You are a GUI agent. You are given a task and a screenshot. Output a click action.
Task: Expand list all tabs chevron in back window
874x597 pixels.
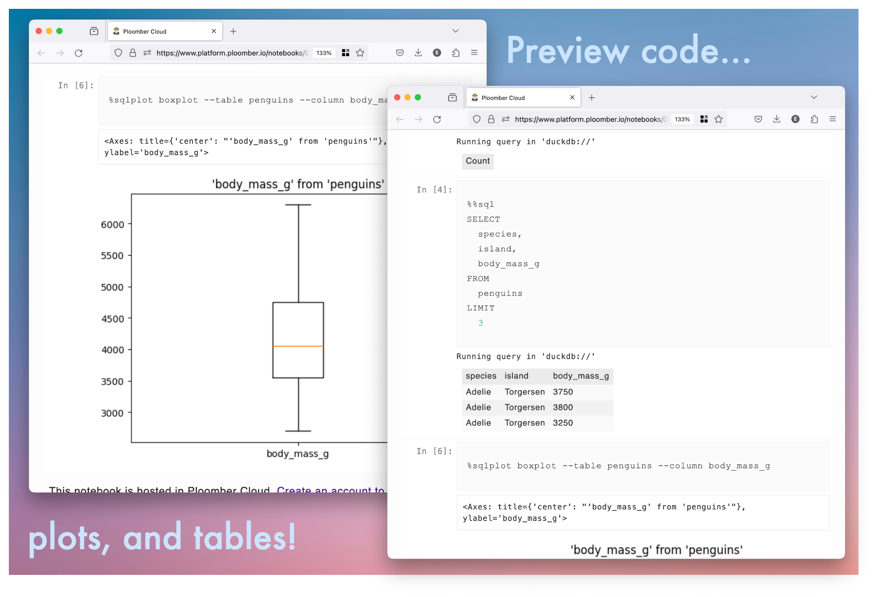(x=455, y=31)
